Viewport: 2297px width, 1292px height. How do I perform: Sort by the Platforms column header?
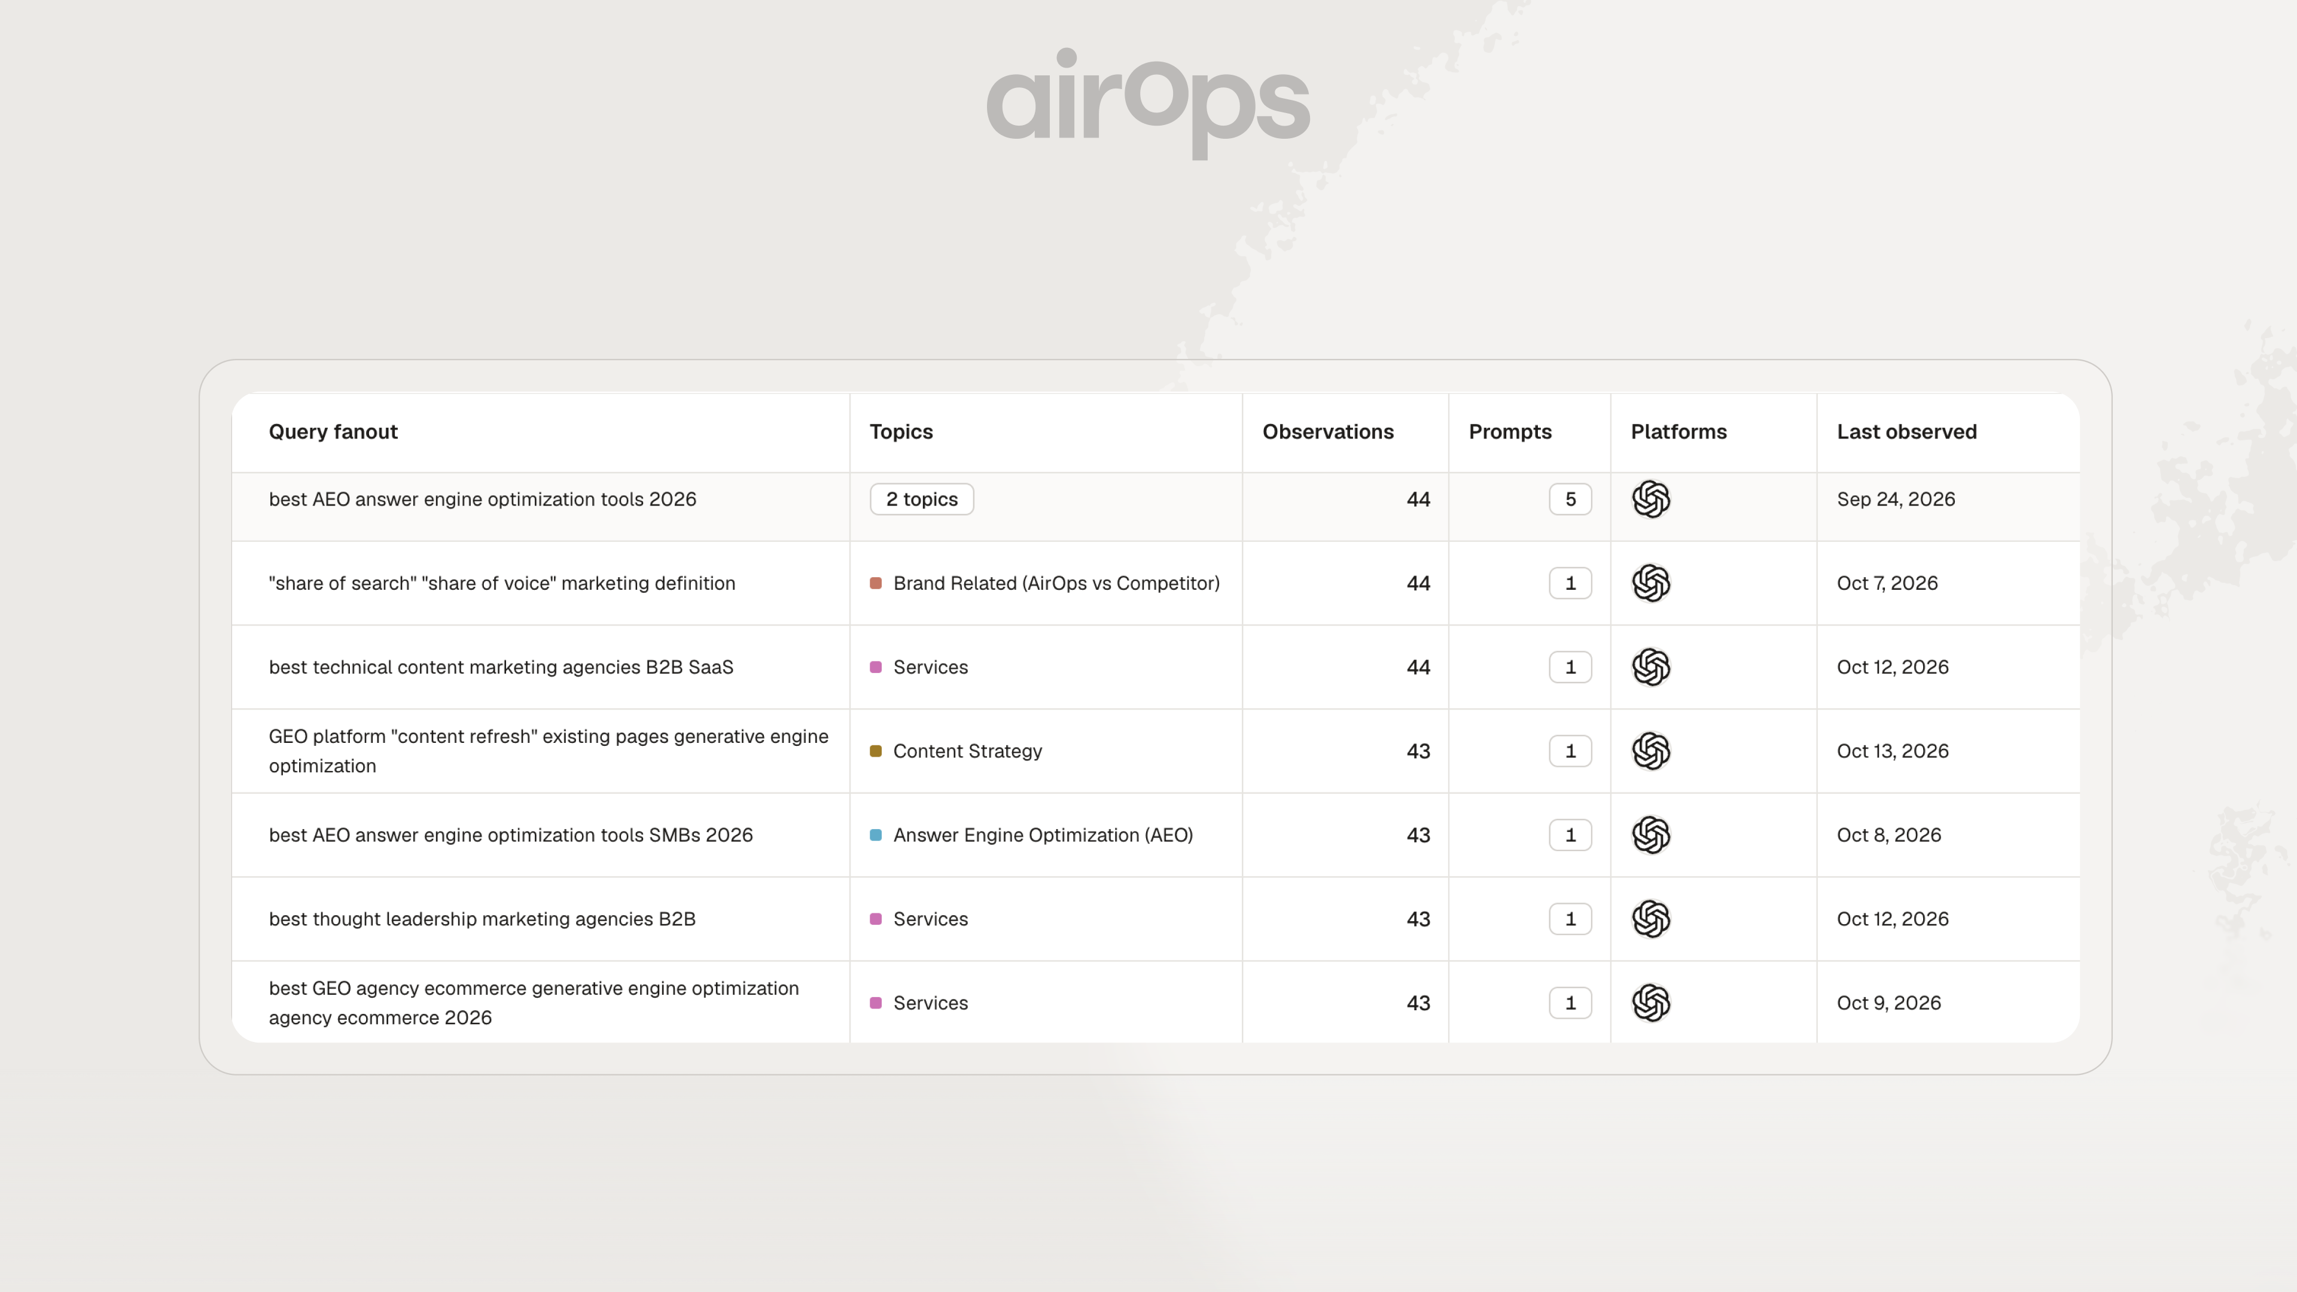point(1678,431)
